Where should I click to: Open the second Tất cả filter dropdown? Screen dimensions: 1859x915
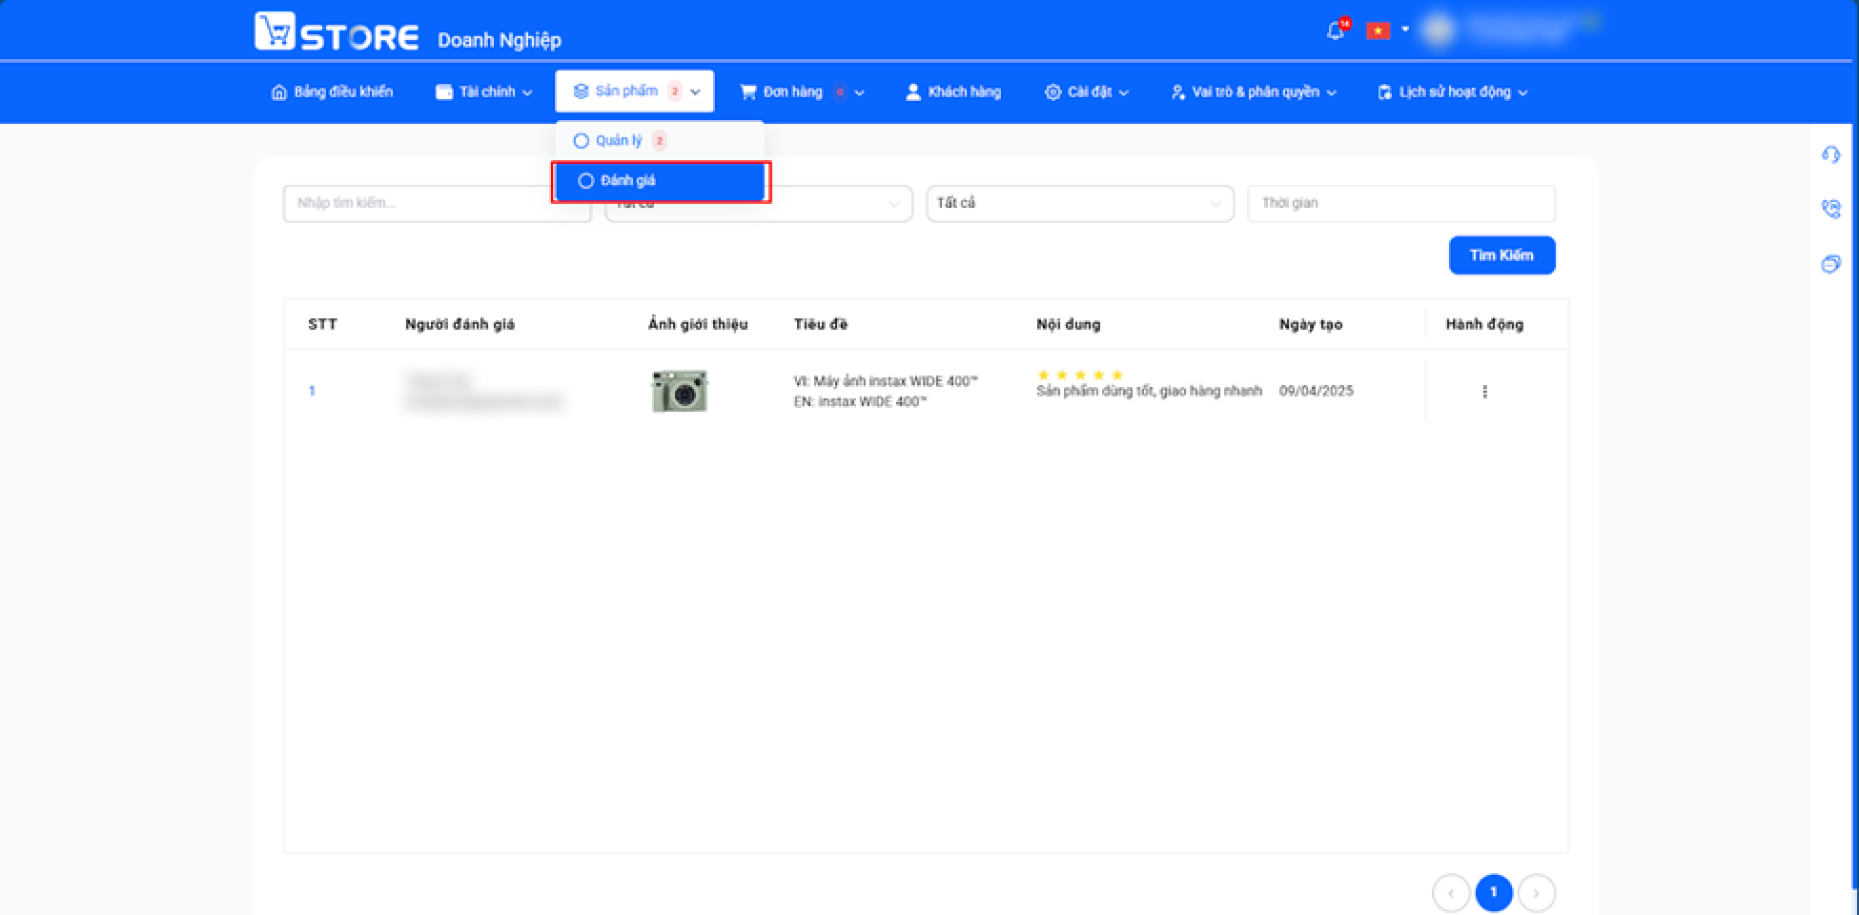[x=1080, y=203]
